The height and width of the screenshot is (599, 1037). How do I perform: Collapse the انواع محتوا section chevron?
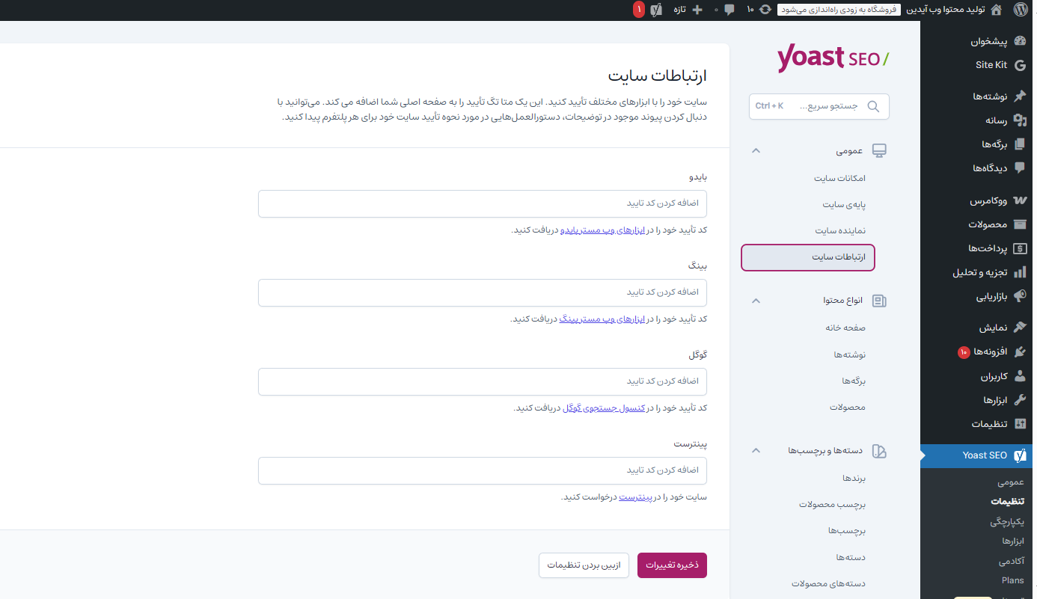pyautogui.click(x=756, y=301)
